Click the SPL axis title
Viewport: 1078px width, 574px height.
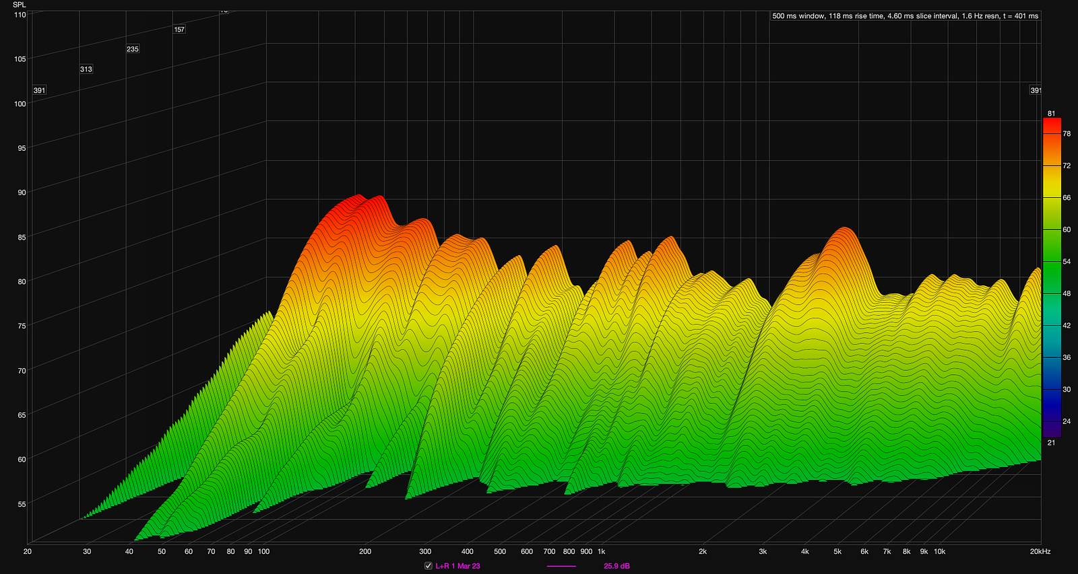pos(19,5)
